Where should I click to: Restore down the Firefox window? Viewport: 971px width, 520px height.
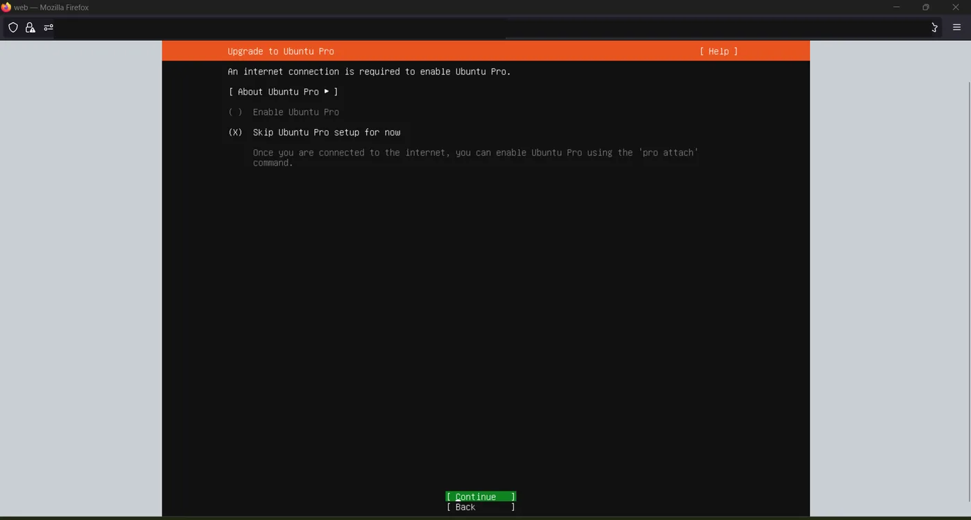[x=925, y=7]
